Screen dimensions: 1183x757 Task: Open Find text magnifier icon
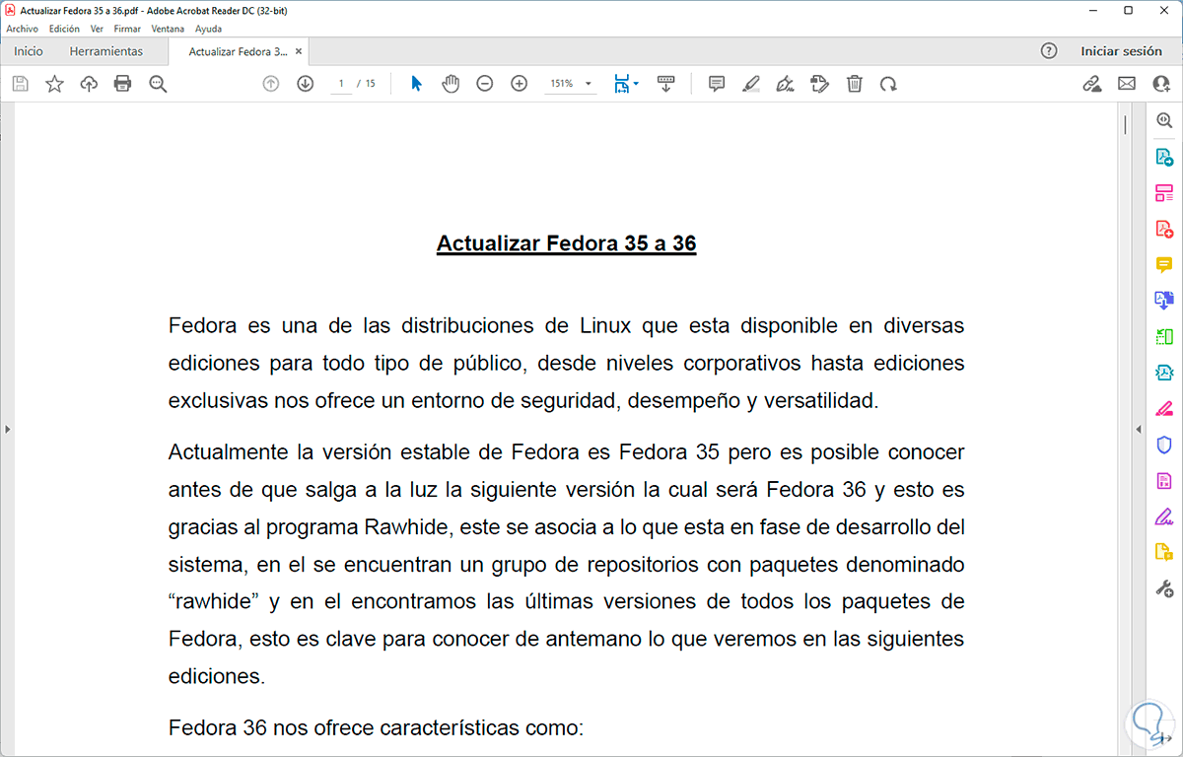158,84
